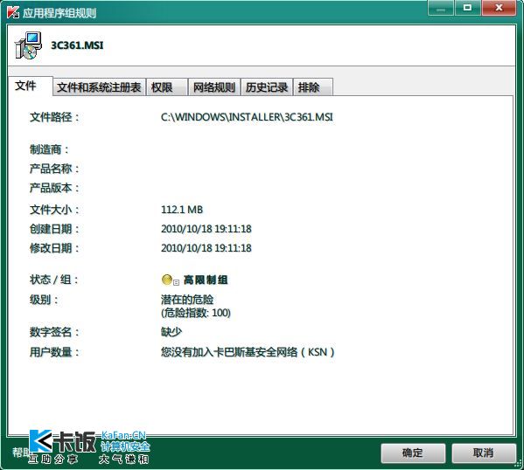Viewport: 524px width, 470px height.
Task: Switch to the 网络规则 tab
Action: (214, 87)
